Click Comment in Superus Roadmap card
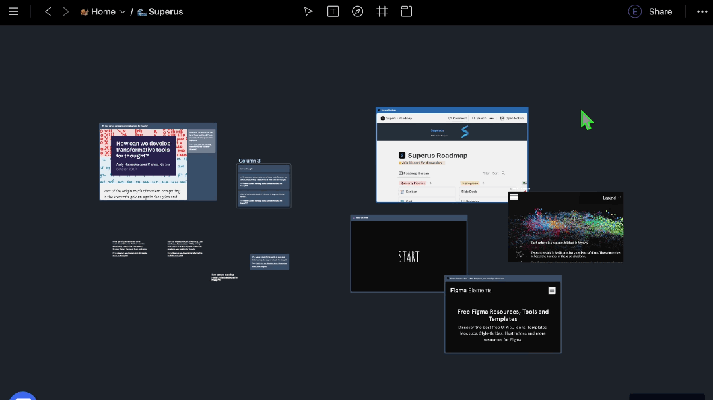 458,118
